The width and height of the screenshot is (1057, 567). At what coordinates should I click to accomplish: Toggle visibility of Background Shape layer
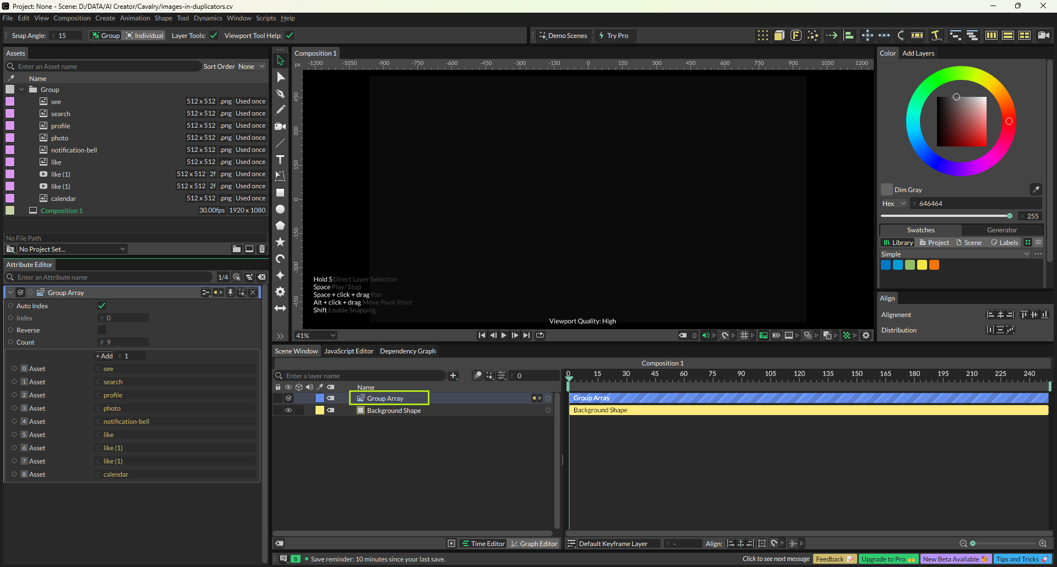click(x=288, y=410)
